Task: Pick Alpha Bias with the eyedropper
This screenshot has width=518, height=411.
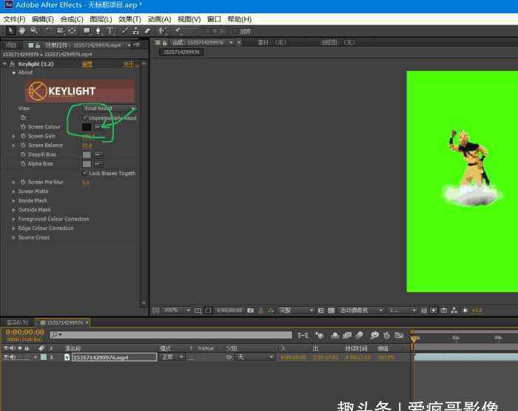Action: [x=98, y=163]
